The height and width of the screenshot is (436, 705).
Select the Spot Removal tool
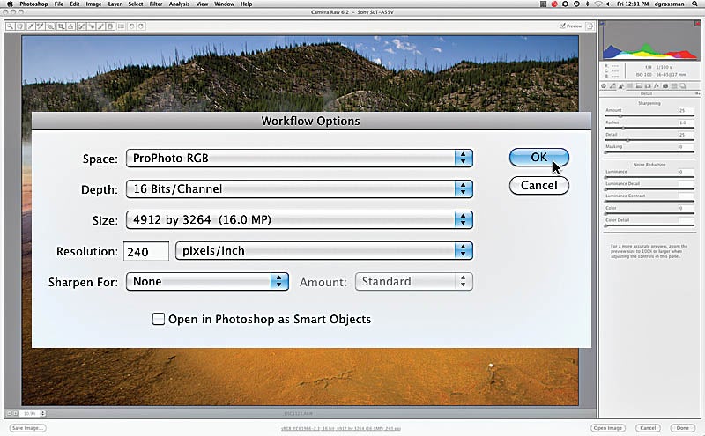81,26
